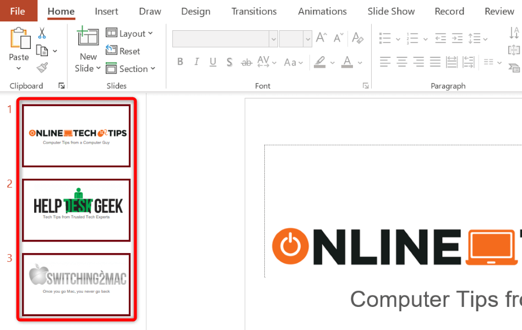
Task: Switch to the Animations tab
Action: pyautogui.click(x=322, y=12)
